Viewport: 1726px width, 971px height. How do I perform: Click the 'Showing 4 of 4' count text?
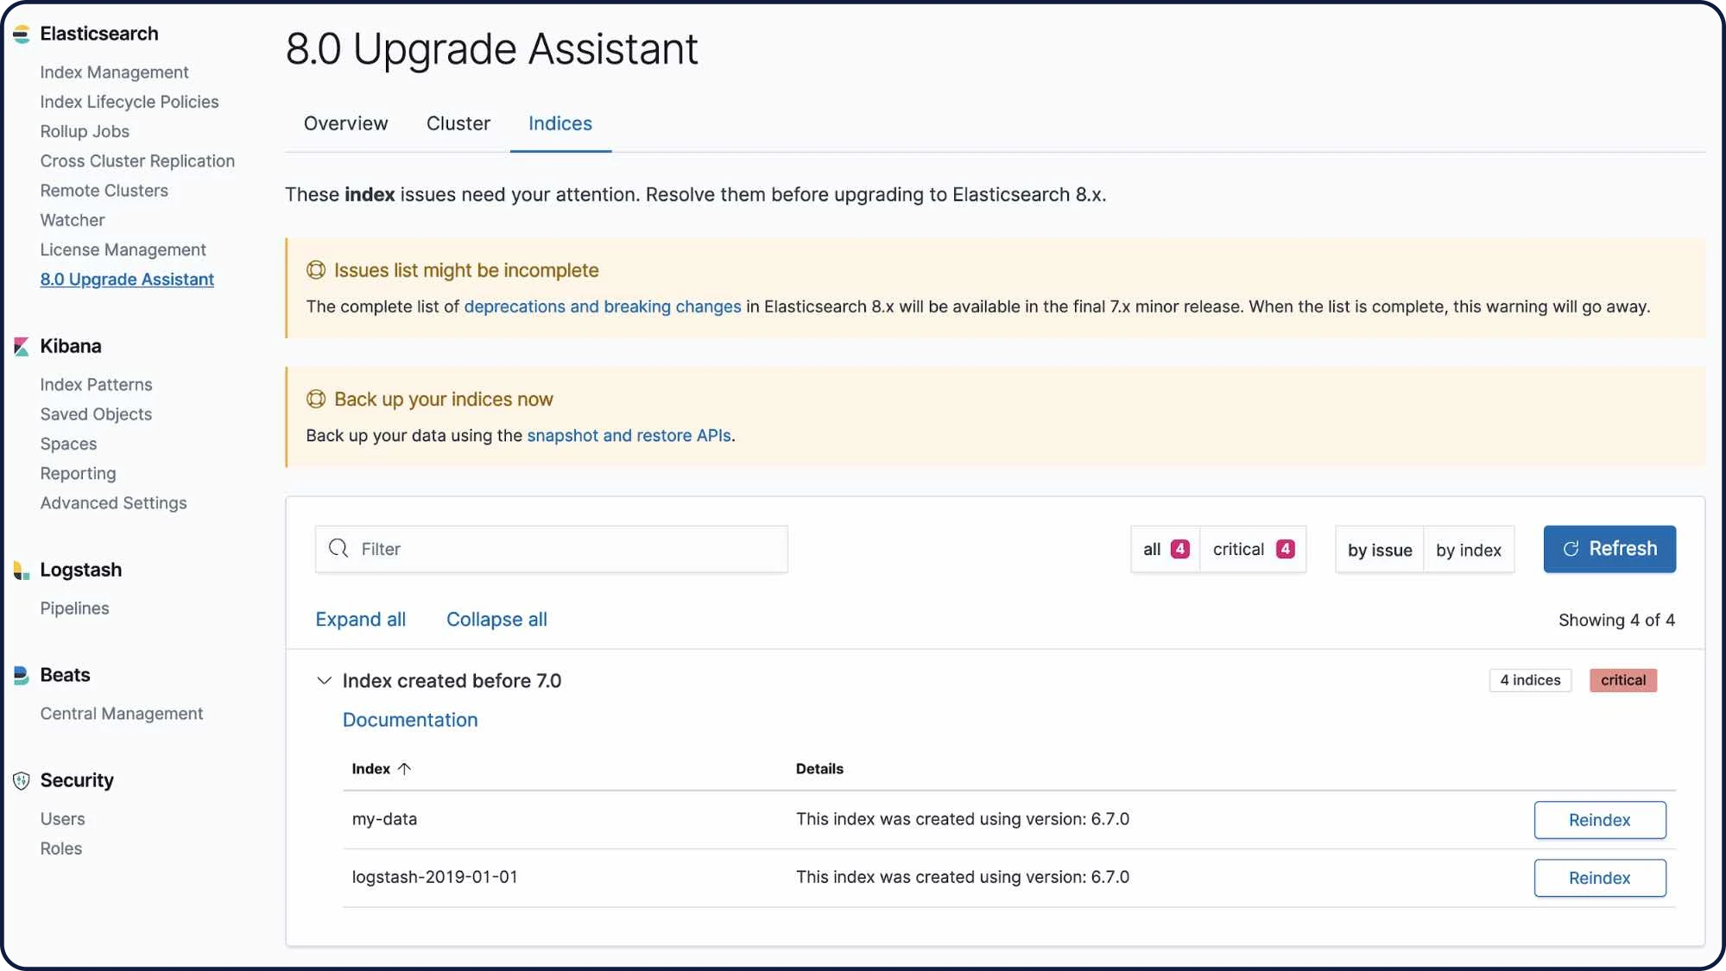coord(1616,620)
